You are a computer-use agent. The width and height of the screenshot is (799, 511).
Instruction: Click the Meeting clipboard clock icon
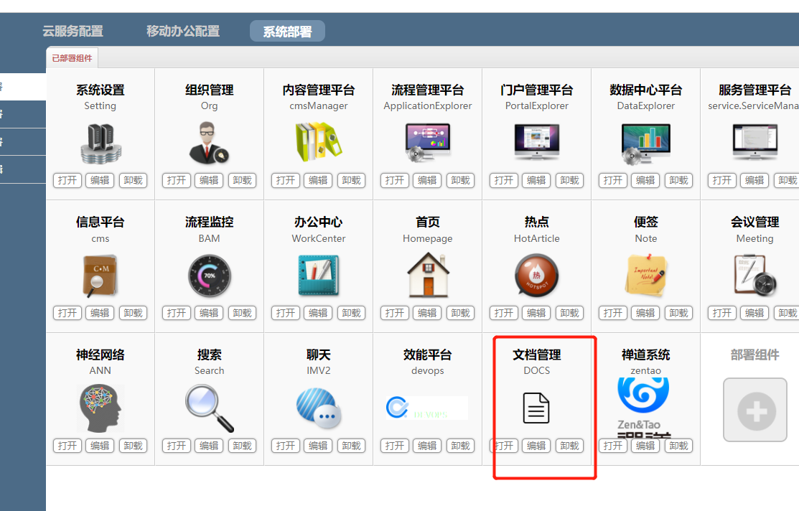pyautogui.click(x=754, y=276)
